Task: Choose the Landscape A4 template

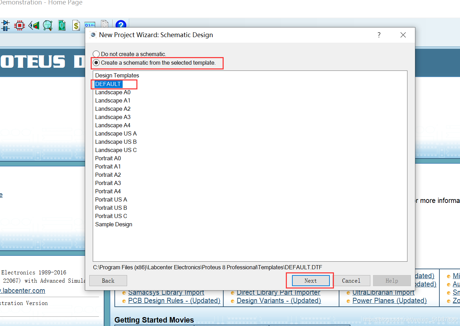Action: click(x=113, y=125)
